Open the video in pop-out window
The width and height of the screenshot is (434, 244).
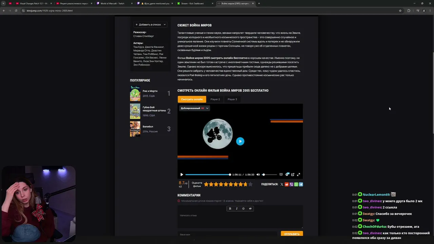pyautogui.click(x=293, y=175)
